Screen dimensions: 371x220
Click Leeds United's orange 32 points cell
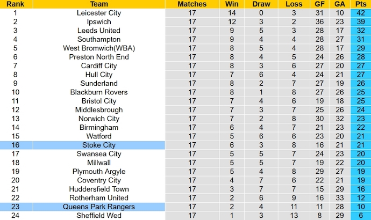point(360,30)
